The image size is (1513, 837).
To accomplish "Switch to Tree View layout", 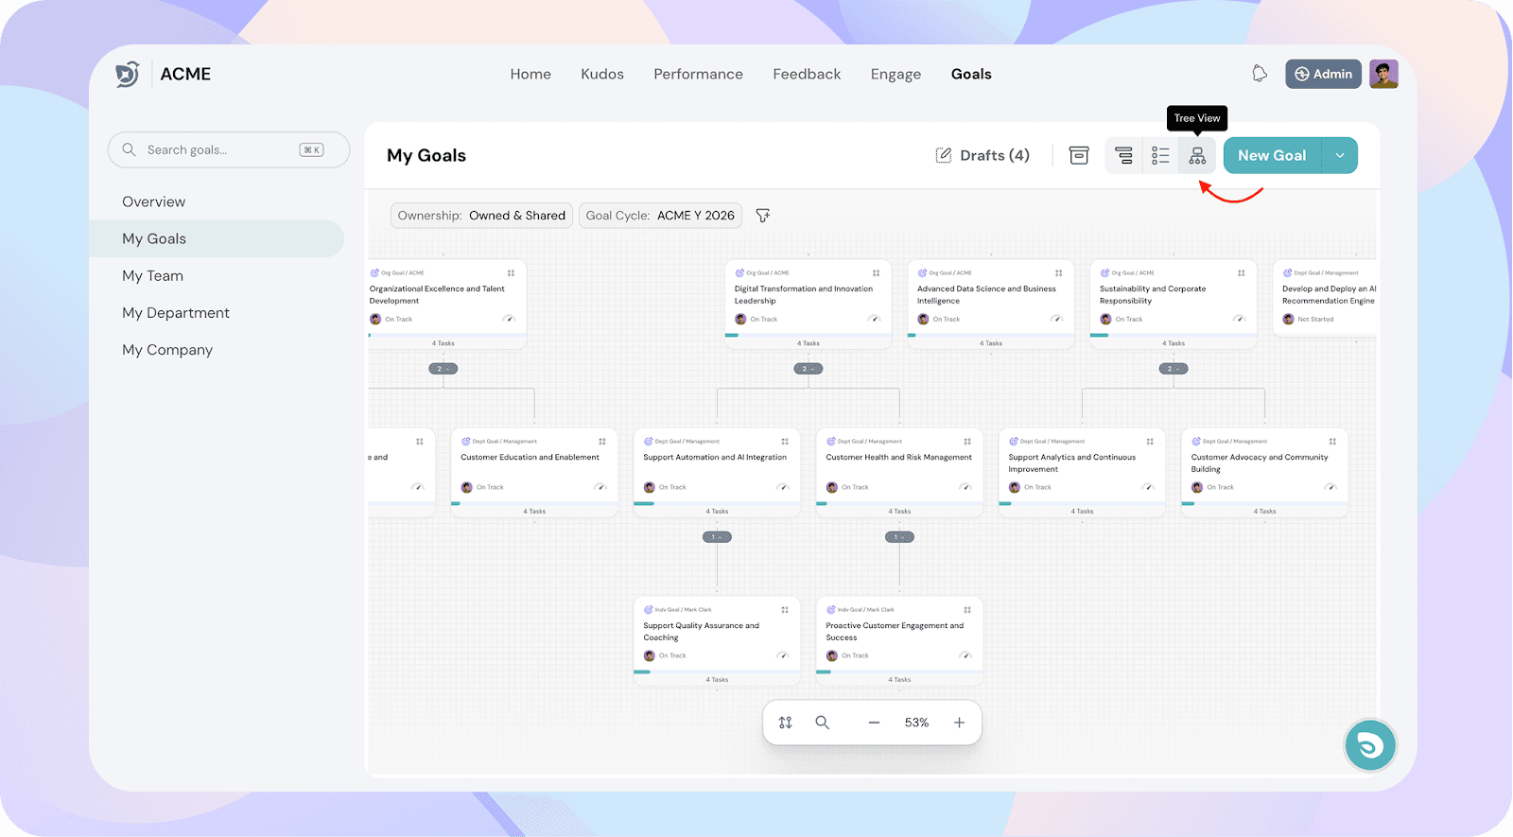I will point(1197,156).
